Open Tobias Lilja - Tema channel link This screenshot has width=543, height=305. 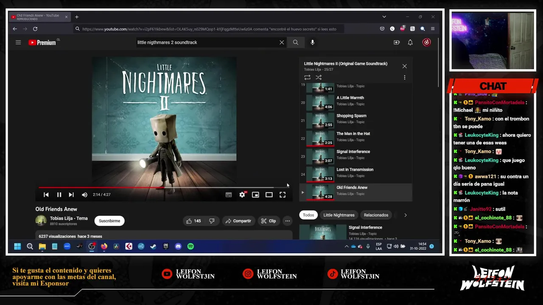click(x=69, y=219)
